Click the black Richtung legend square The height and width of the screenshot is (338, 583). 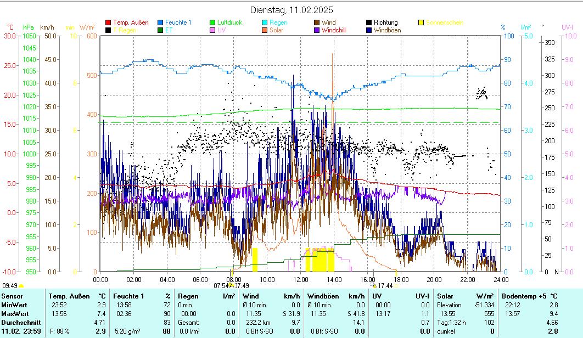[369, 22]
